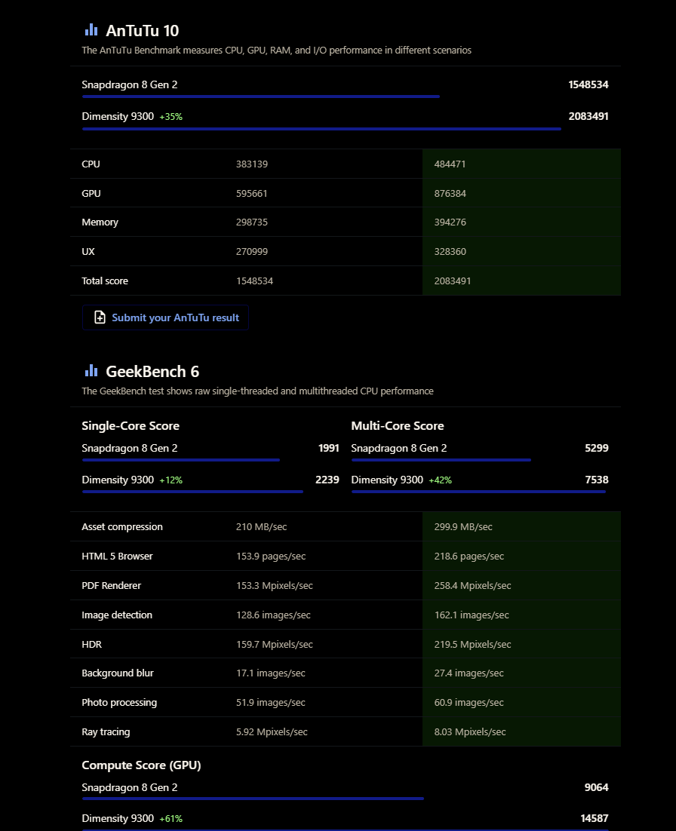Click the +42% multi-core label
The width and height of the screenshot is (676, 831).
point(440,480)
